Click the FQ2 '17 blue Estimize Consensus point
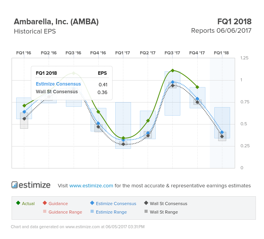Image resolution: width=264 pixels, height=239 pixels. coord(148,133)
